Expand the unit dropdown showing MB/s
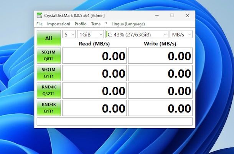234x154 pixels. pos(181,34)
